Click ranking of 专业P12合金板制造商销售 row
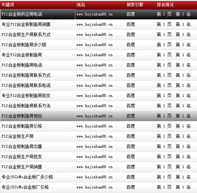The height and width of the screenshot is (193, 197). click(174, 24)
